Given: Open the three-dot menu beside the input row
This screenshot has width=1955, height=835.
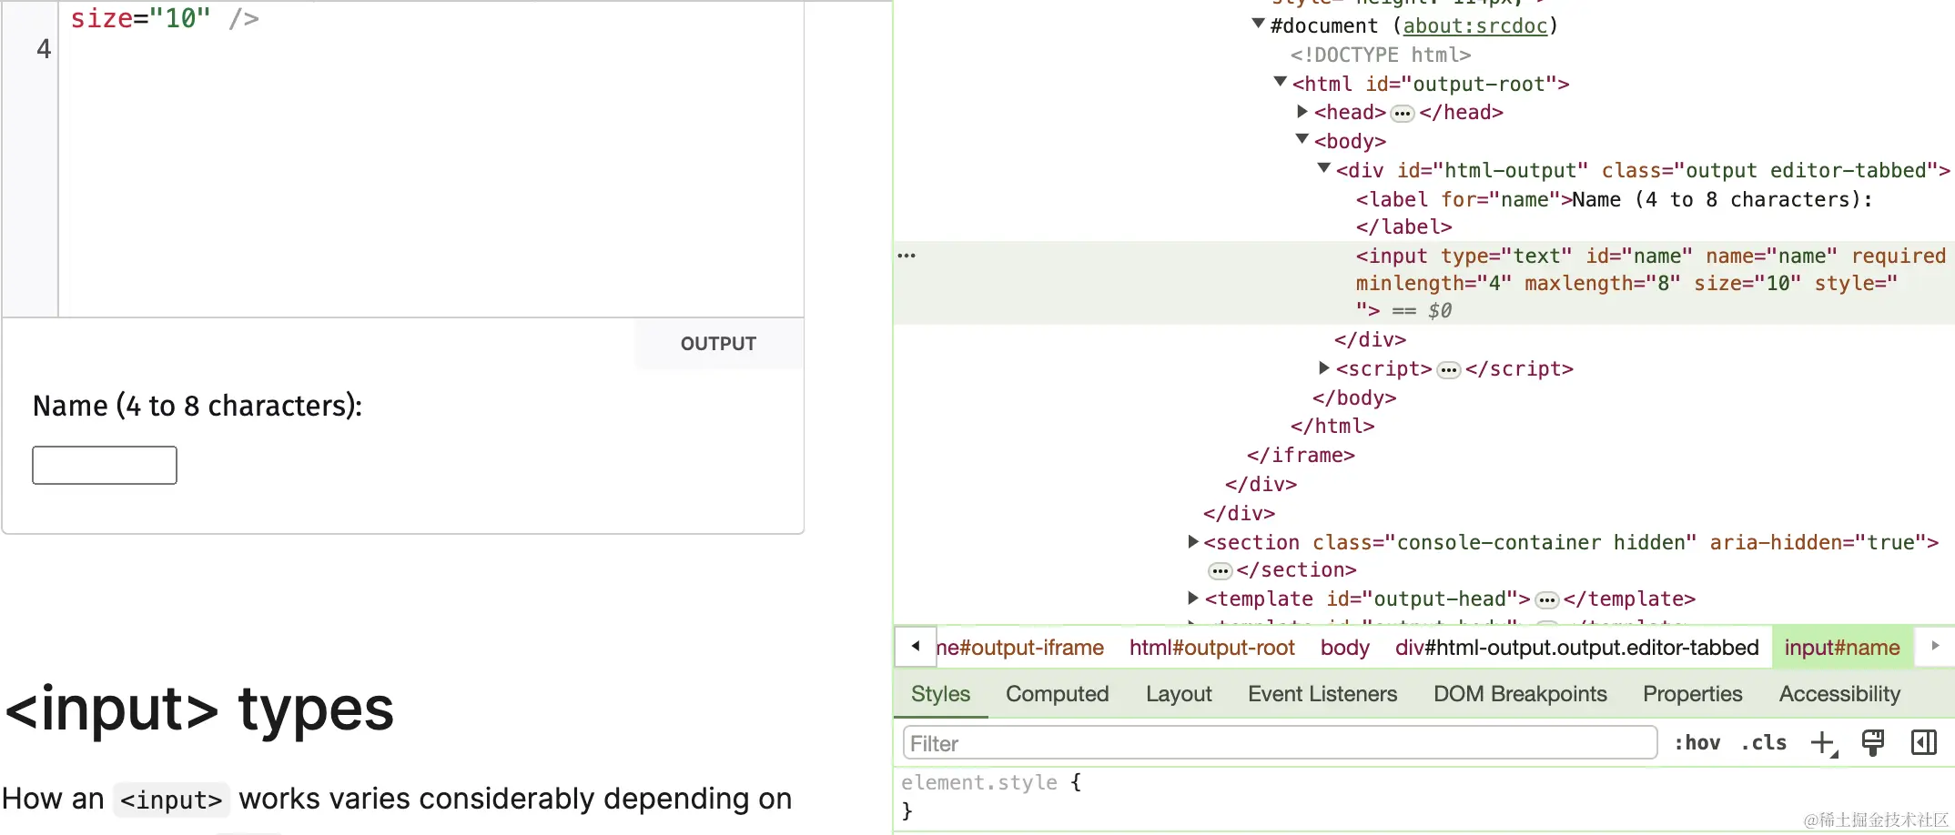Looking at the screenshot, I should pyautogui.click(x=907, y=256).
